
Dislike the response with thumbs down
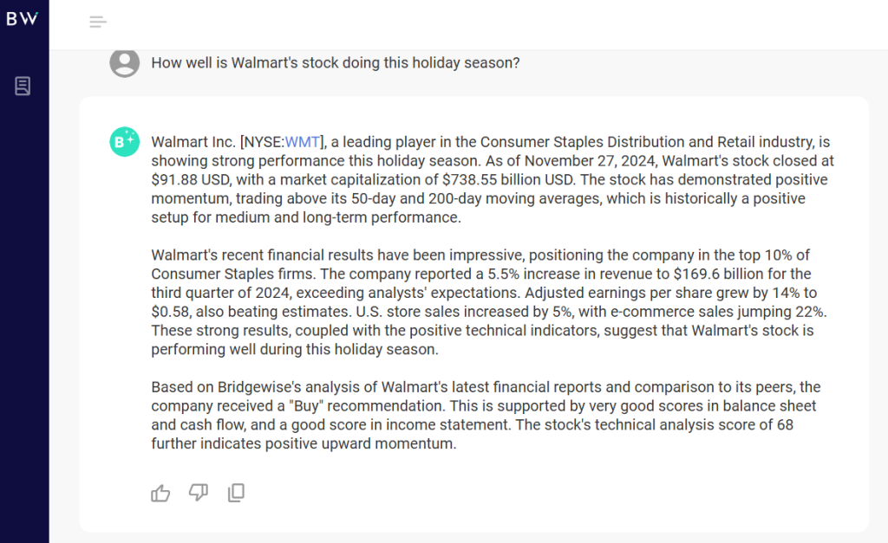tap(199, 493)
